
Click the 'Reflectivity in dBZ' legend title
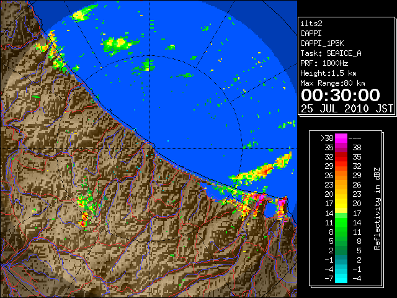(x=377, y=209)
